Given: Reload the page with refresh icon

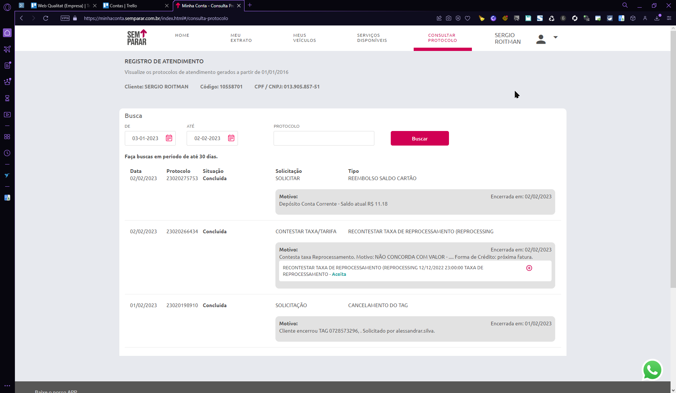Looking at the screenshot, I should [45, 18].
